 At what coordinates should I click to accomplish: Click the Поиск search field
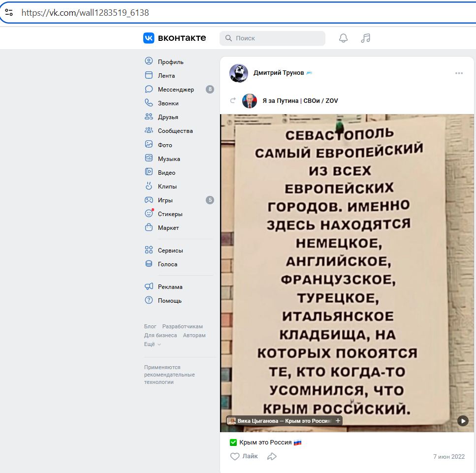[276, 38]
